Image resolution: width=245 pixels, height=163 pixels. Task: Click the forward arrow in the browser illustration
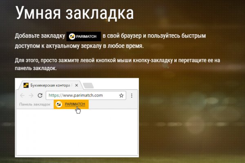point(31,95)
